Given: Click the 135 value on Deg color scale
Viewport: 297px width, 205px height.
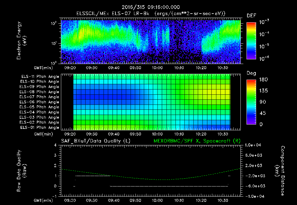Looking at the screenshot, I should pos(263,91).
